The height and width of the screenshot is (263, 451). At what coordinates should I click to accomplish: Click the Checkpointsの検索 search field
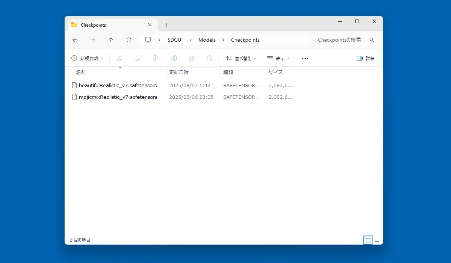tap(345, 40)
